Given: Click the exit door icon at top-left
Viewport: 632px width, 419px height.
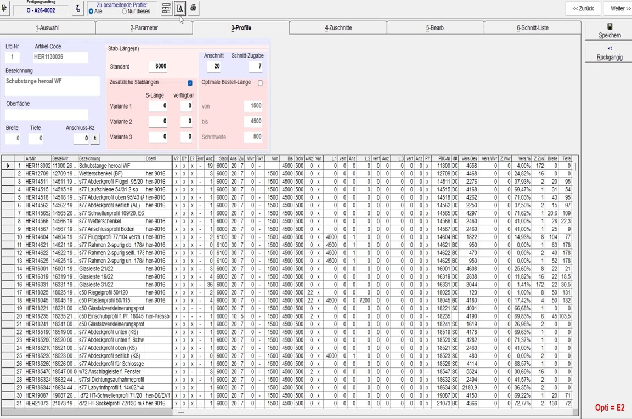Looking at the screenshot, I should click(x=4, y=8).
